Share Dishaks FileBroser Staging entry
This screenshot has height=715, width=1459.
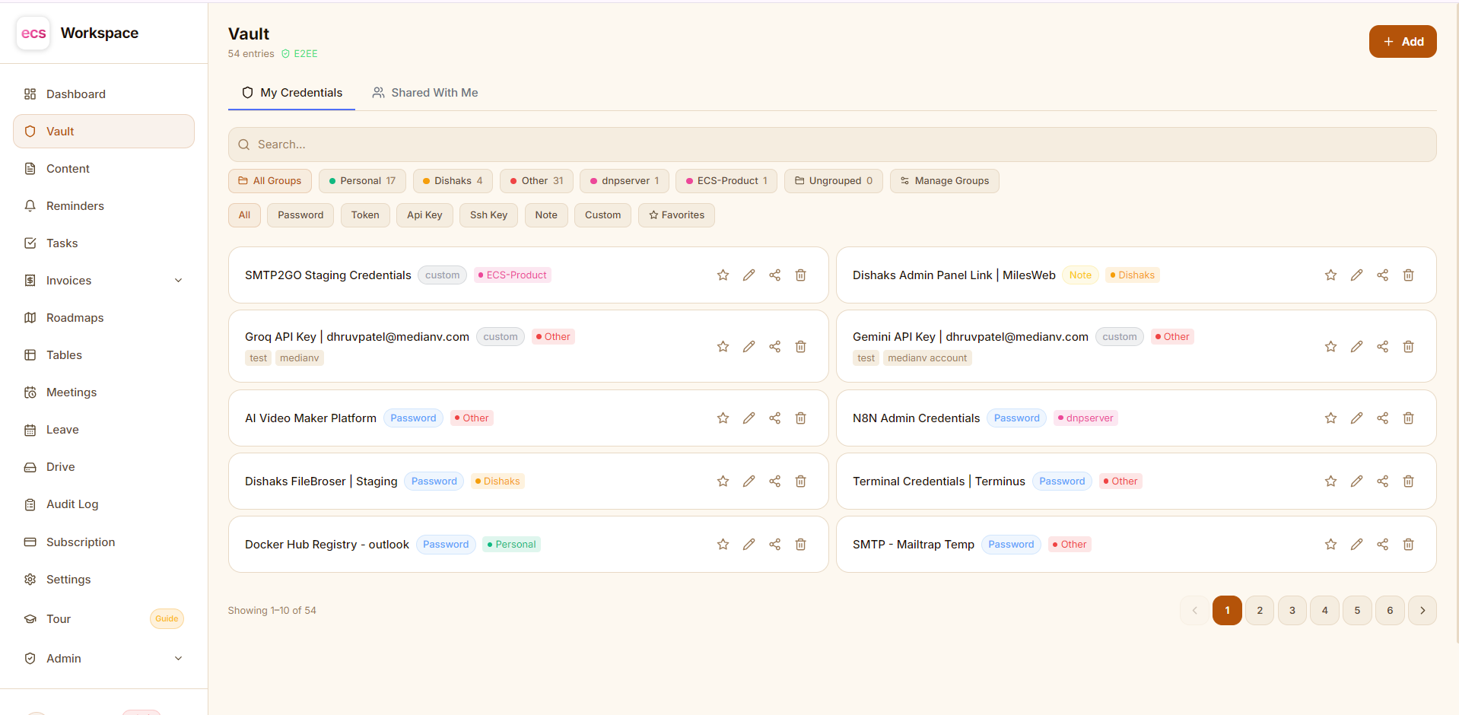click(x=774, y=481)
